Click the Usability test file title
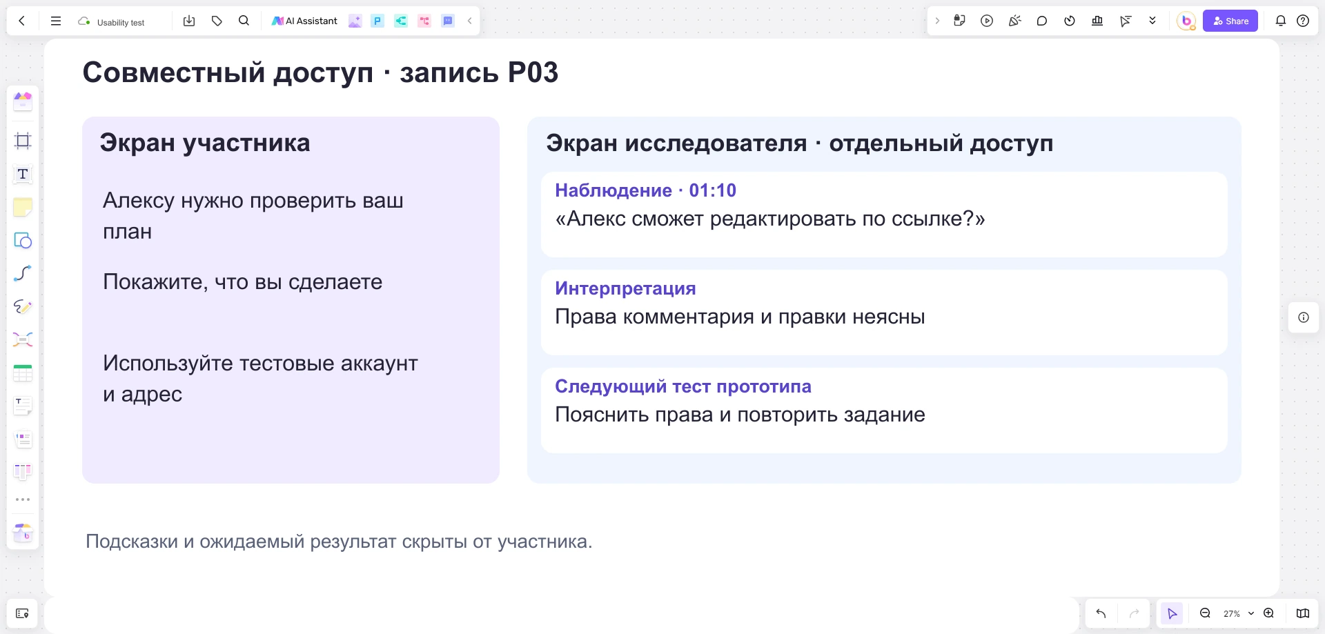1325x634 pixels. 121,22
